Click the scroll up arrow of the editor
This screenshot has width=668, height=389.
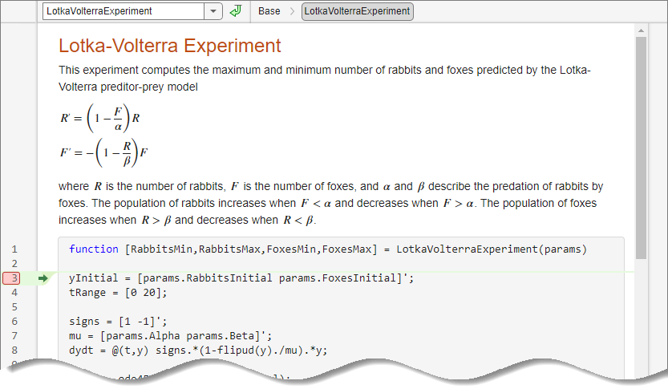click(x=641, y=31)
